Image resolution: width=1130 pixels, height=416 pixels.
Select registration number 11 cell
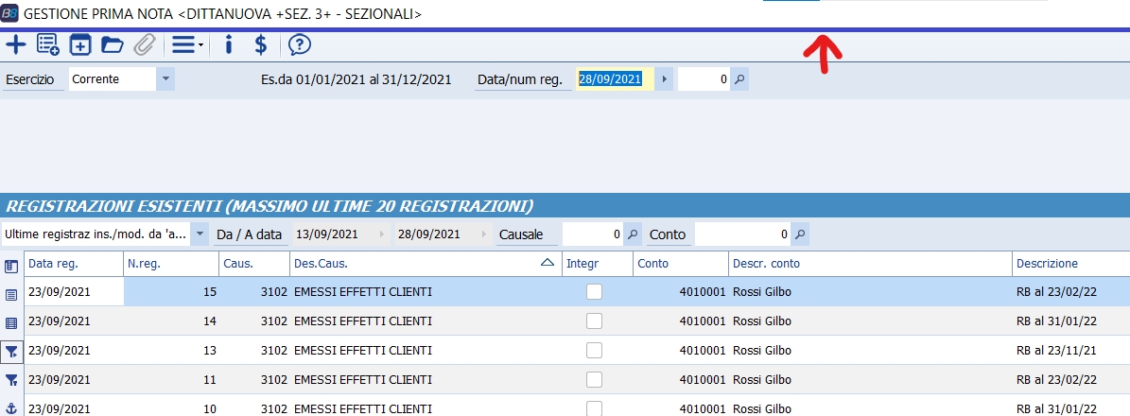[171, 379]
